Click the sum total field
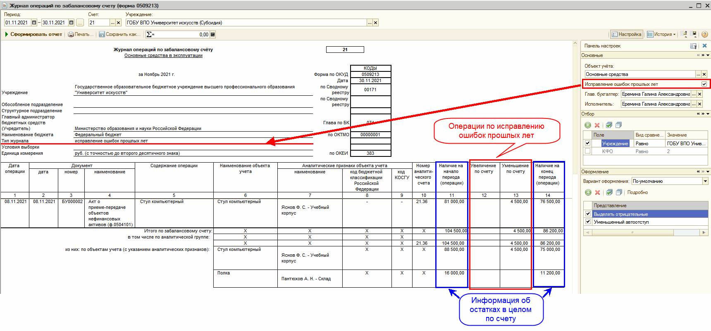Image resolution: width=711 pixels, height=331 pixels. click(x=178, y=35)
